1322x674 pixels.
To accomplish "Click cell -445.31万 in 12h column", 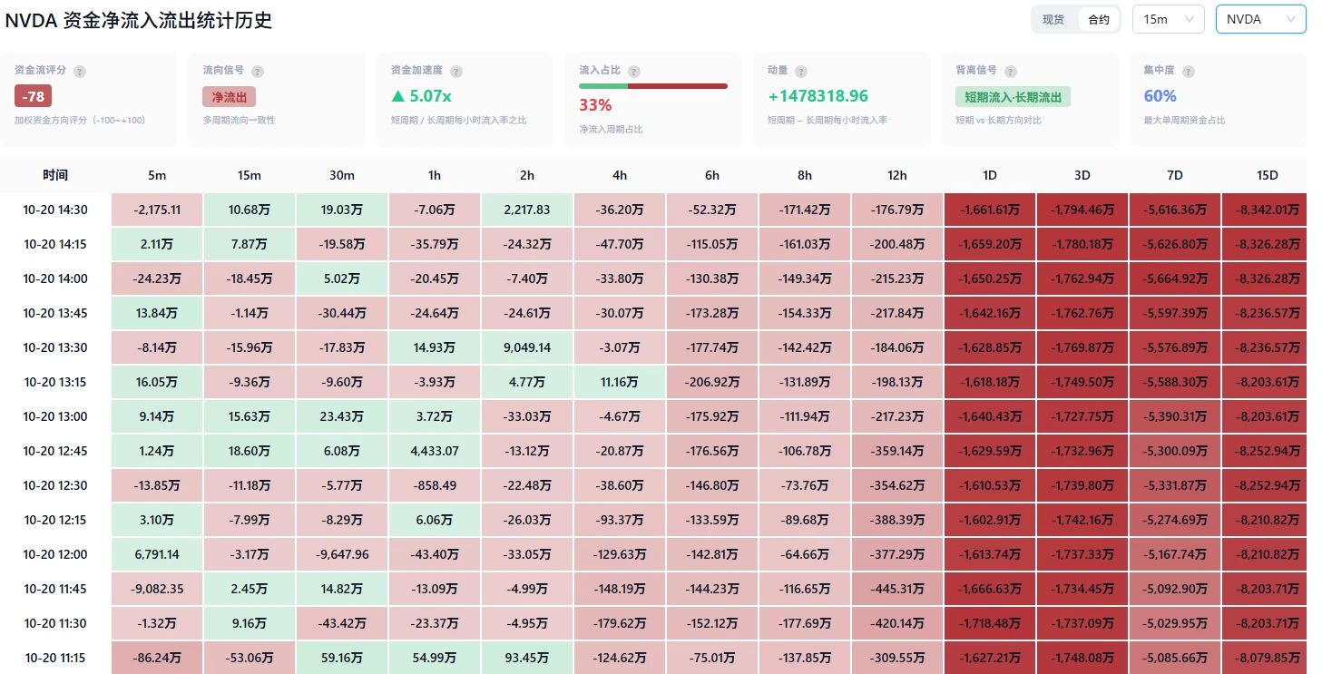I will coord(897,589).
